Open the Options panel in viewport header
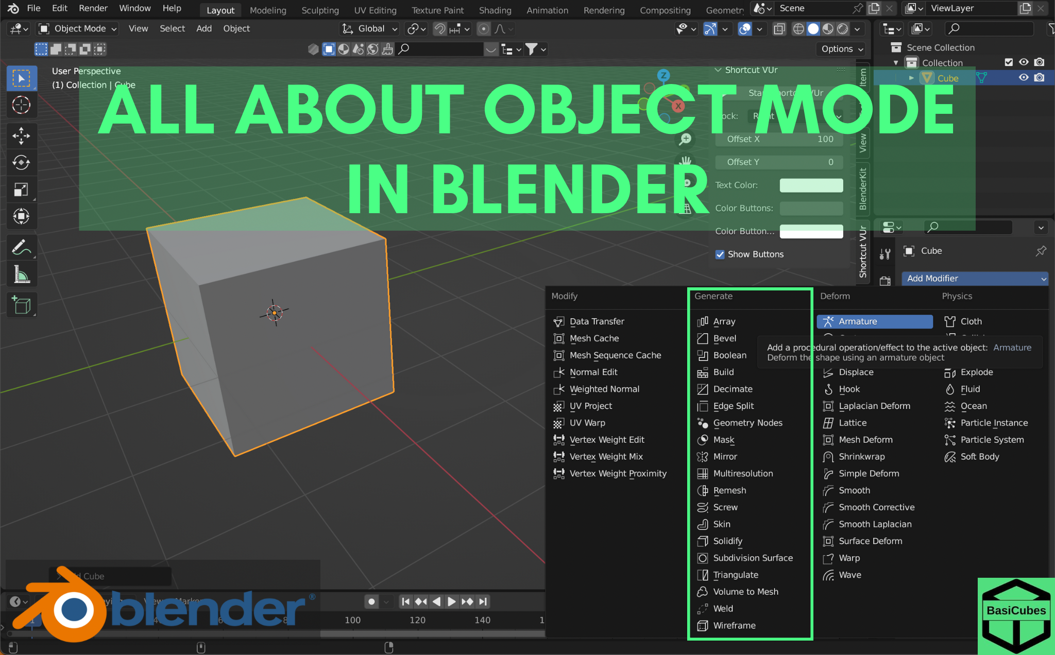The height and width of the screenshot is (655, 1055). click(841, 49)
